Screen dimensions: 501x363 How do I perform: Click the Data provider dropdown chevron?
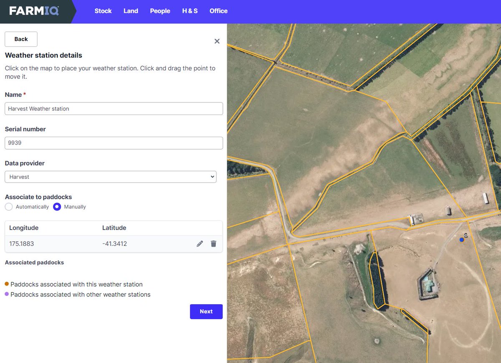coord(212,177)
